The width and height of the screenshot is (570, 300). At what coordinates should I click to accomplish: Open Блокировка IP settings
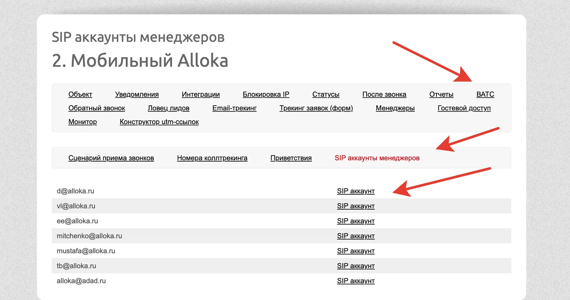point(266,94)
